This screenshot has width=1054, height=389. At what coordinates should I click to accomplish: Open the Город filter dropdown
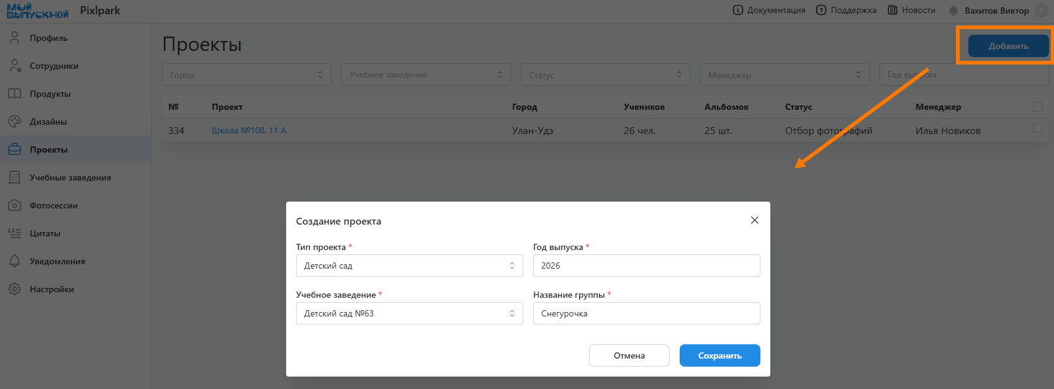pyautogui.click(x=246, y=74)
